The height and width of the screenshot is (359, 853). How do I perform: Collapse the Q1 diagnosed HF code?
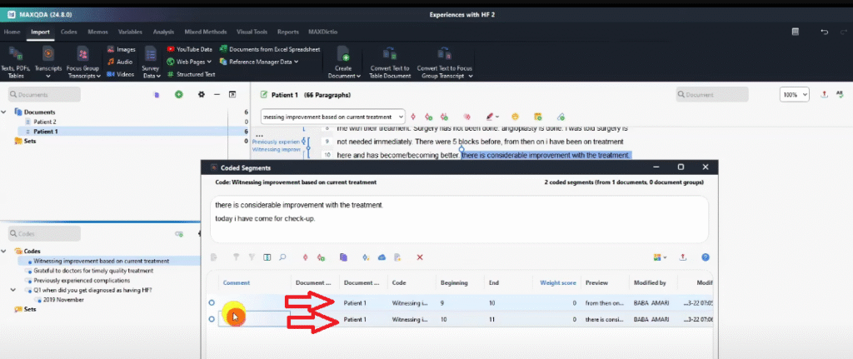point(12,291)
